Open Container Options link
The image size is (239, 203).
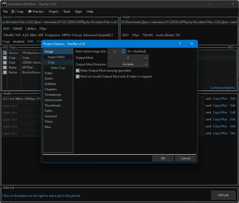(x=223, y=88)
